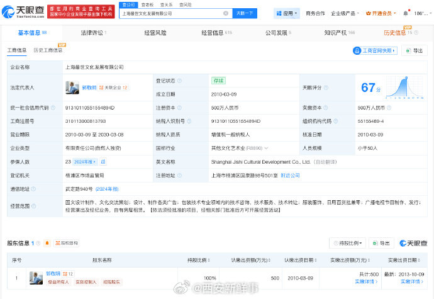Switch to the 经营信息 tab

pos(216,33)
